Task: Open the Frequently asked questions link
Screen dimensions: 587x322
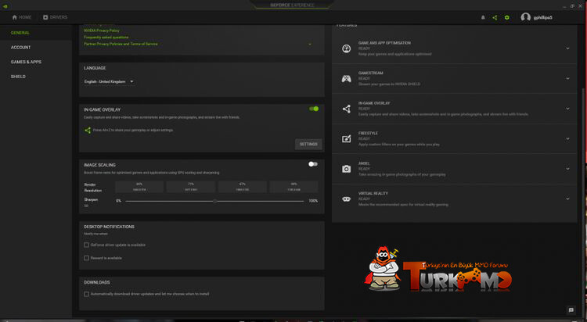Action: point(106,38)
